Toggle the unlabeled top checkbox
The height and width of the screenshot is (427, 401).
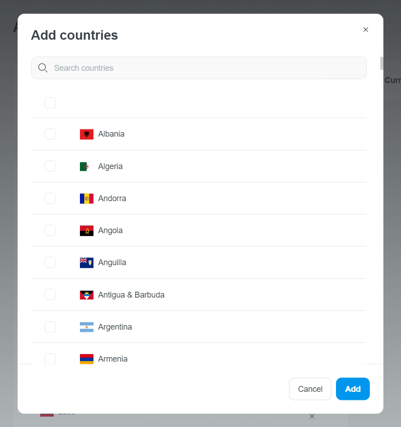[x=51, y=103]
